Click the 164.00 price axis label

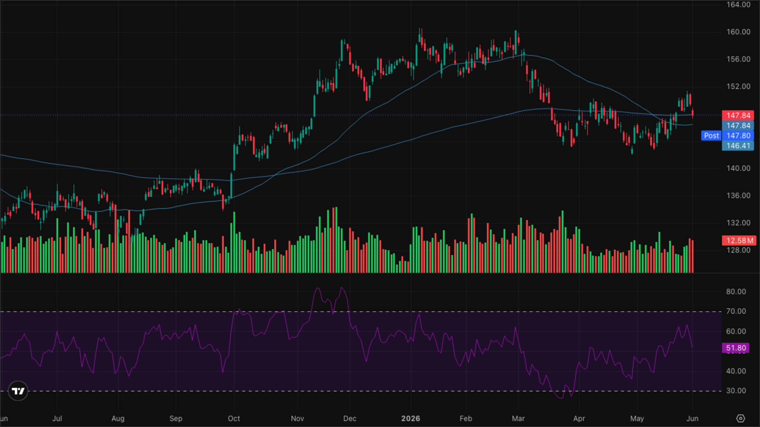pos(738,5)
